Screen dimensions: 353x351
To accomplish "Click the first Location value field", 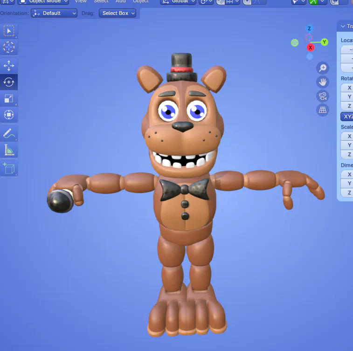I will pos(346,49).
